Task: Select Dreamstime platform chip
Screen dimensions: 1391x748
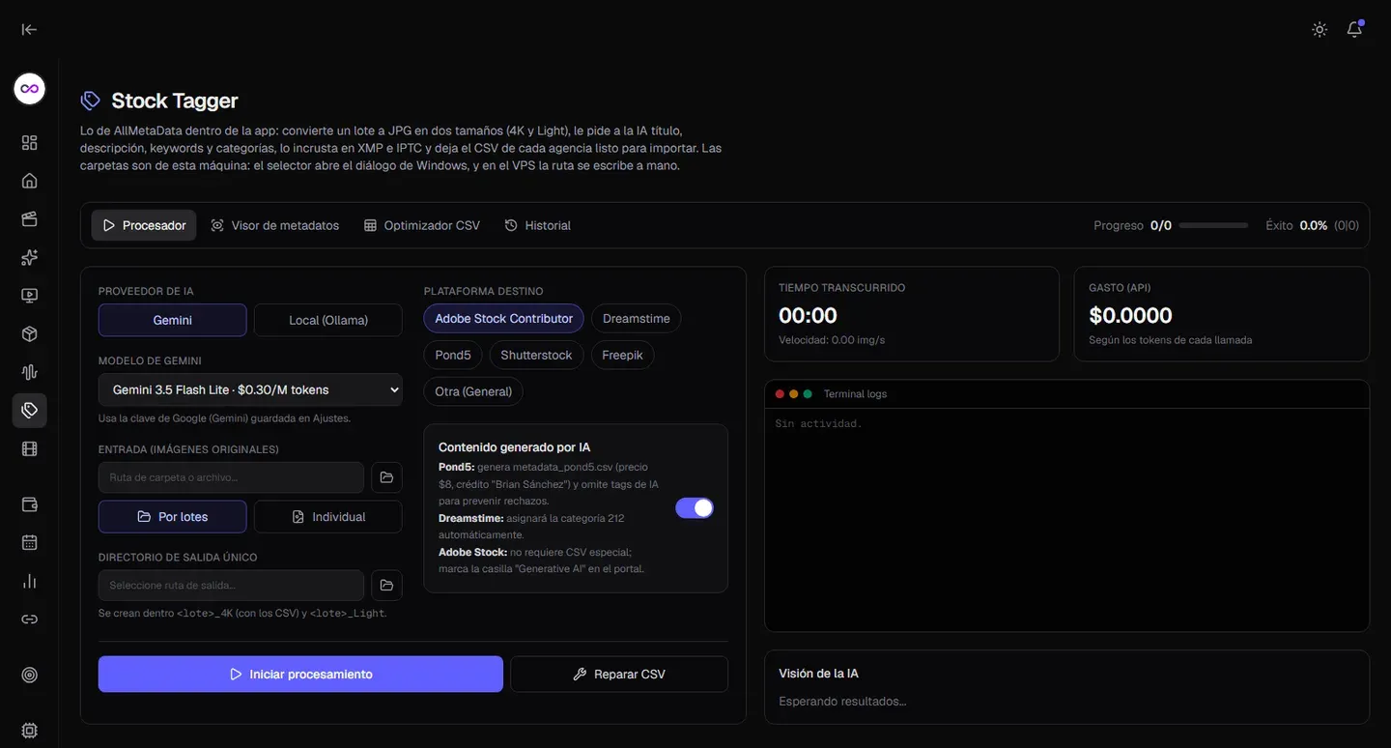Action: [x=637, y=318]
